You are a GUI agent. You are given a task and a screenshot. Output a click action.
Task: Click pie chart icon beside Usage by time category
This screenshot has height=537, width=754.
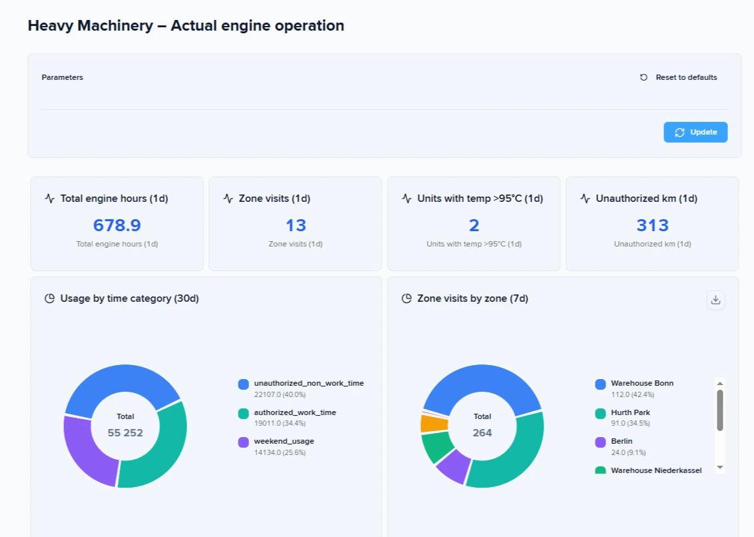click(x=49, y=298)
